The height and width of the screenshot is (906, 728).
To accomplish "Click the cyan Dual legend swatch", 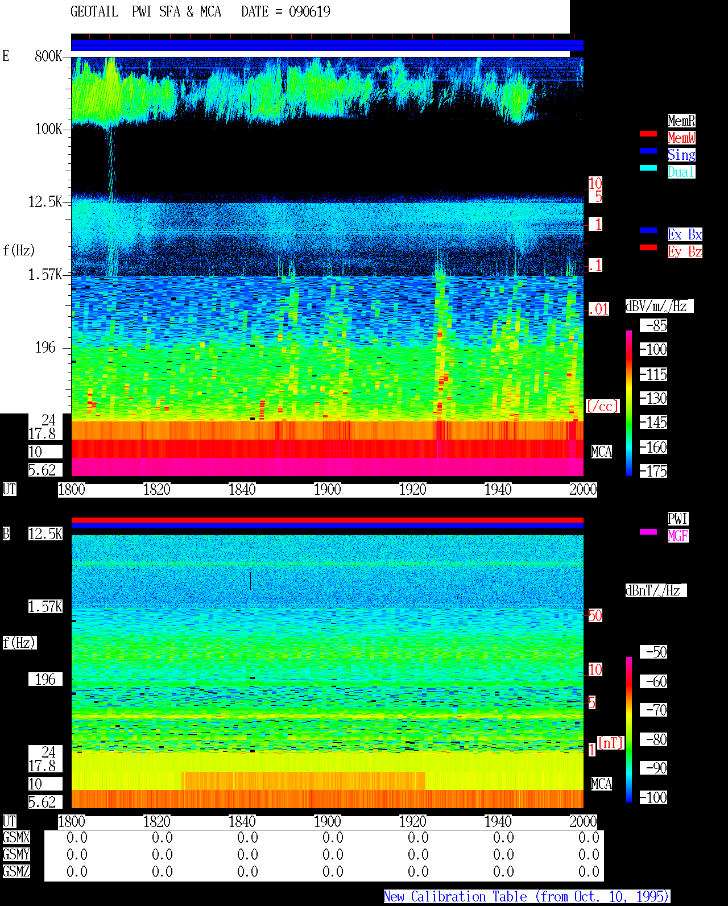I will click(x=648, y=168).
